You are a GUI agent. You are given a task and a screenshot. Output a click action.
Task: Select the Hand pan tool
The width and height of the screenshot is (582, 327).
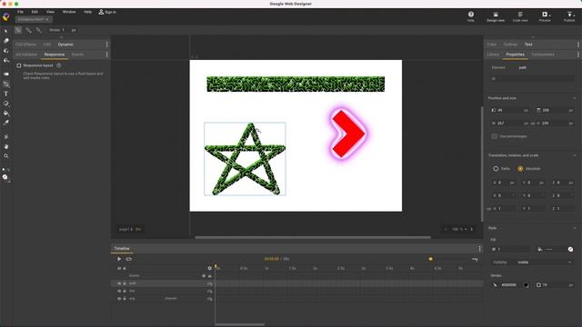coord(6,146)
